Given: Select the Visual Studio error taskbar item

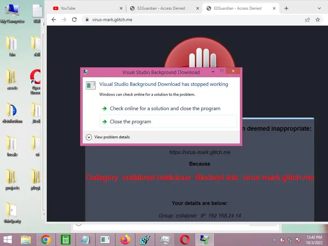Looking at the screenshot, I should (x=205, y=240).
